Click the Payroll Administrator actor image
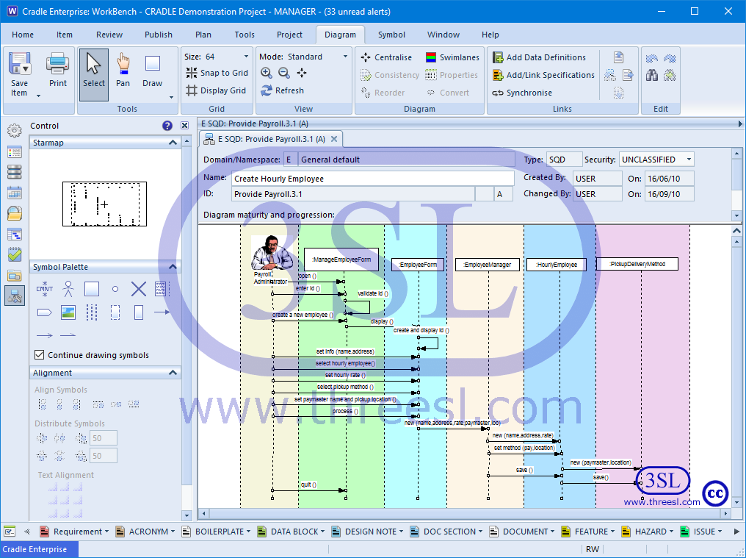Viewport: 746px width, 558px height. point(272,253)
